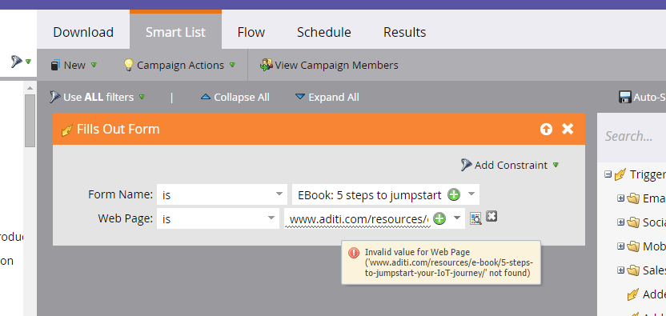Open the Flow tab
The width and height of the screenshot is (666, 316).
[251, 32]
